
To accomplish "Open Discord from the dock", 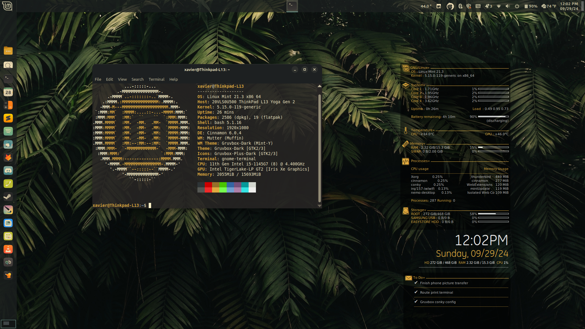I will click(8, 171).
